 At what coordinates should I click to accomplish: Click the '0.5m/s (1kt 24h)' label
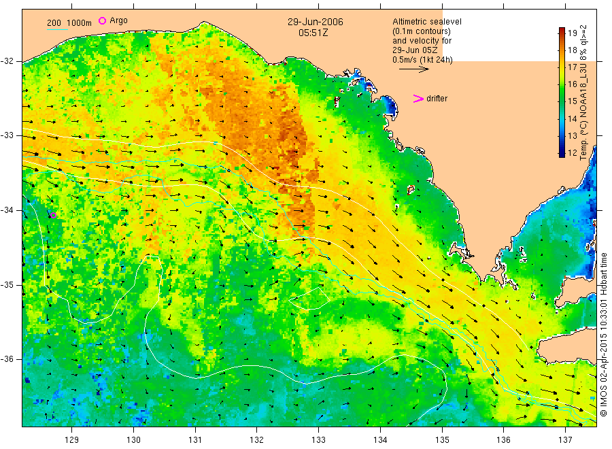coord(423,60)
